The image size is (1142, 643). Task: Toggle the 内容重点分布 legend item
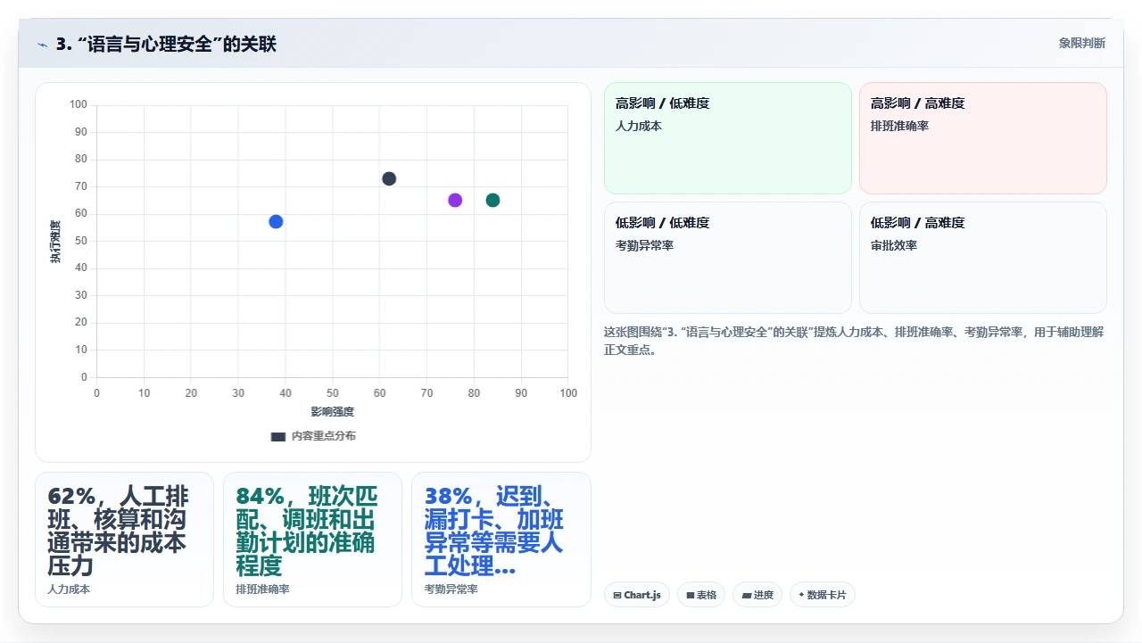coord(313,436)
